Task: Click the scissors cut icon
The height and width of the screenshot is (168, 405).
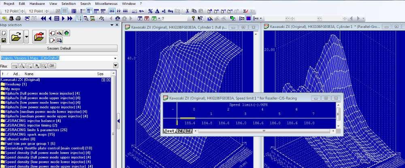Action: (x=188, y=11)
